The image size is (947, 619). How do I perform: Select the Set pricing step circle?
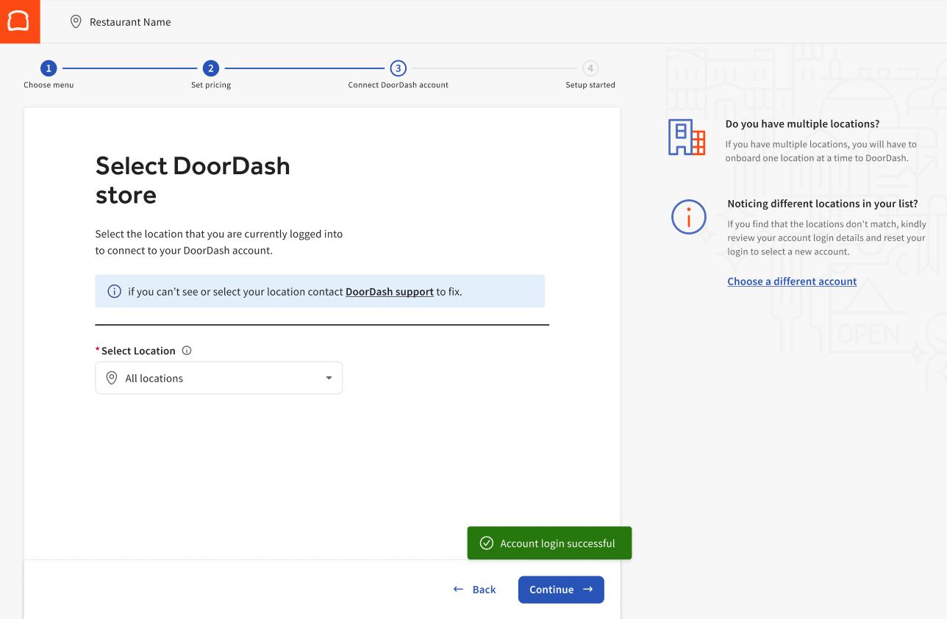click(x=210, y=68)
